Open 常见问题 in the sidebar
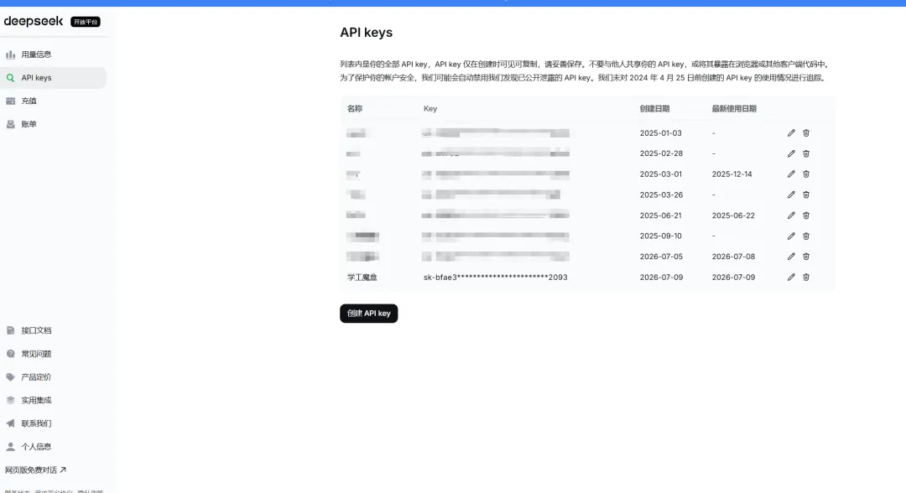Image resolution: width=906 pixels, height=493 pixels. [53, 354]
